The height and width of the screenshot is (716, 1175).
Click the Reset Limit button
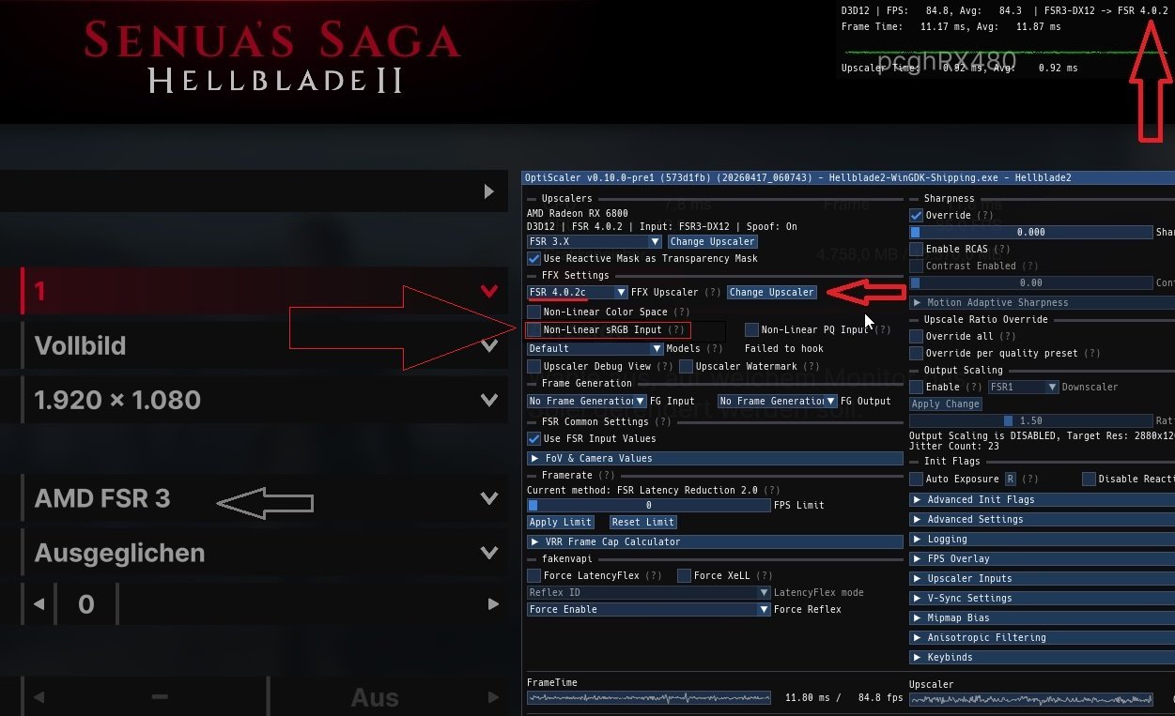tap(643, 522)
